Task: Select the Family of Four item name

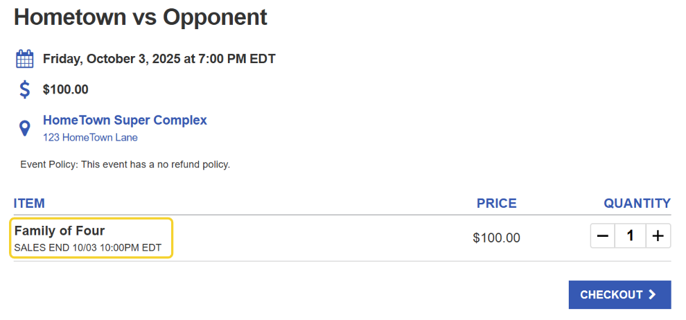Action: click(x=60, y=231)
